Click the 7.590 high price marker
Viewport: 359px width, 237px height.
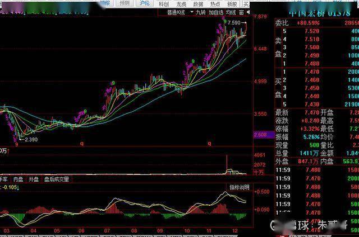click(x=234, y=23)
